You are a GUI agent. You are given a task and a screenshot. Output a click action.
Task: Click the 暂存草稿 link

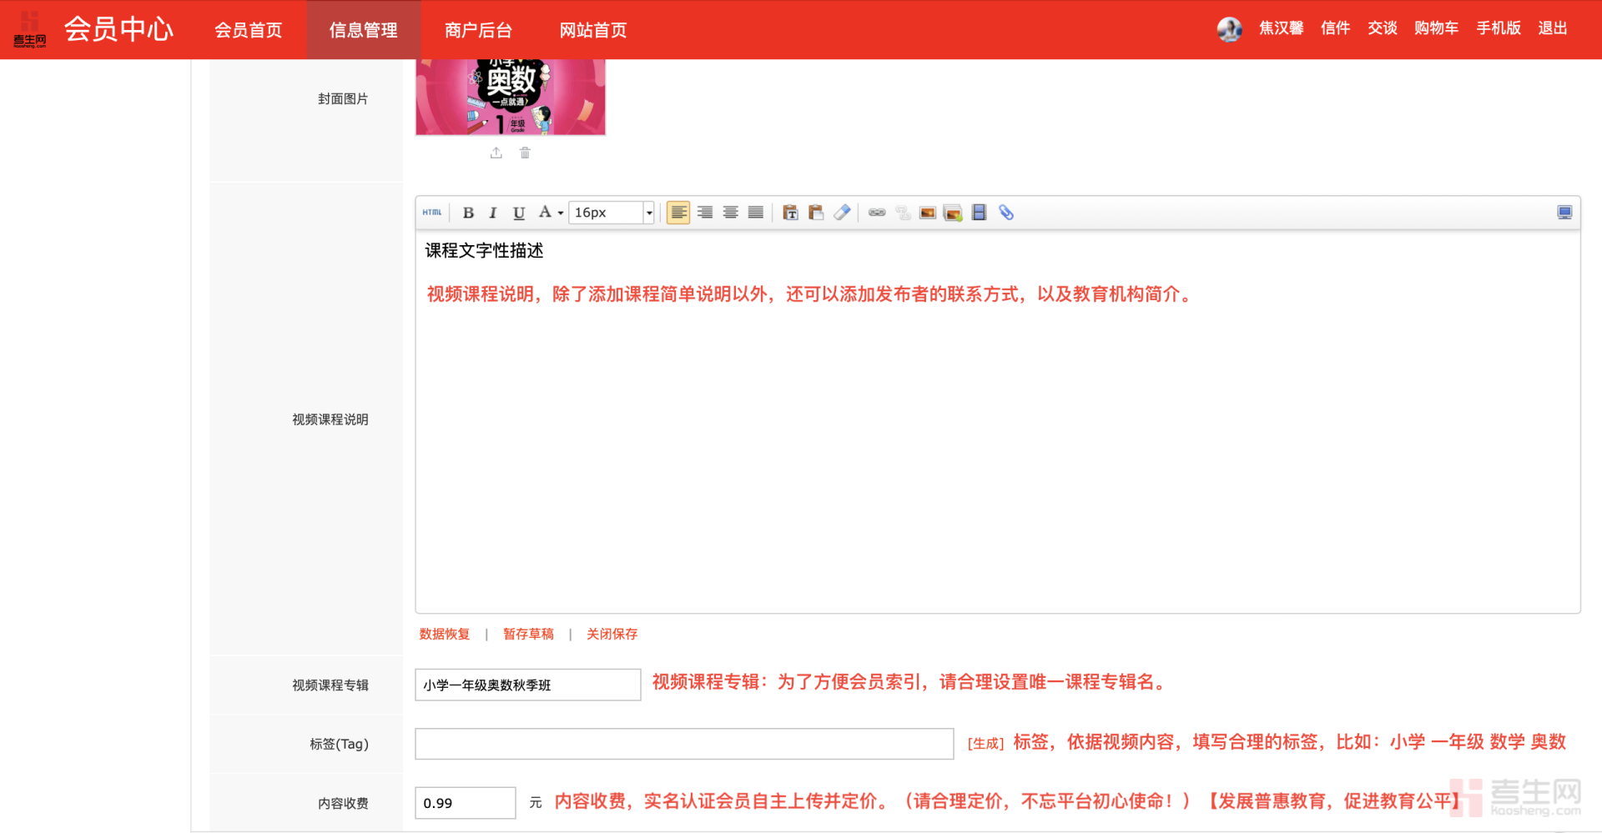pos(528,634)
